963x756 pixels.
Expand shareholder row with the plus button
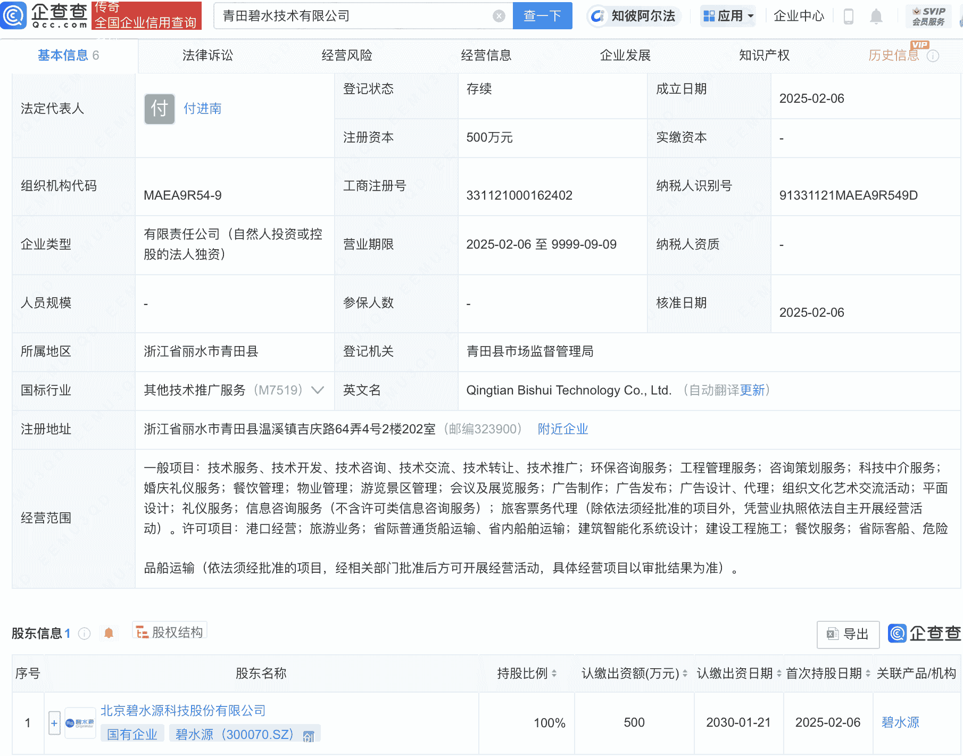tap(54, 722)
